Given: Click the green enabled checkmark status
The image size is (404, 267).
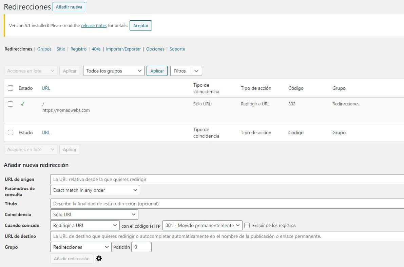Looking at the screenshot, I should coord(22,104).
